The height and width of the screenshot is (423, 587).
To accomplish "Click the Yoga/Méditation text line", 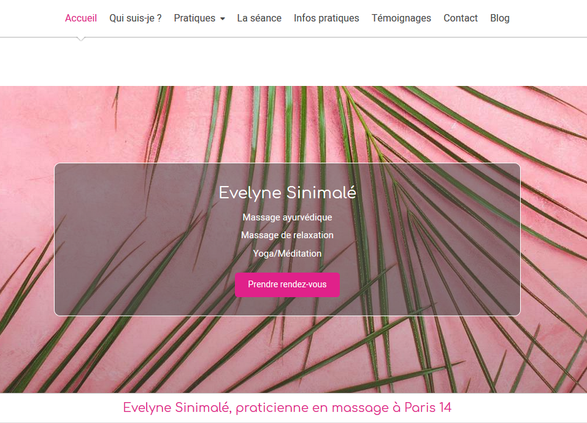I will coord(287,254).
